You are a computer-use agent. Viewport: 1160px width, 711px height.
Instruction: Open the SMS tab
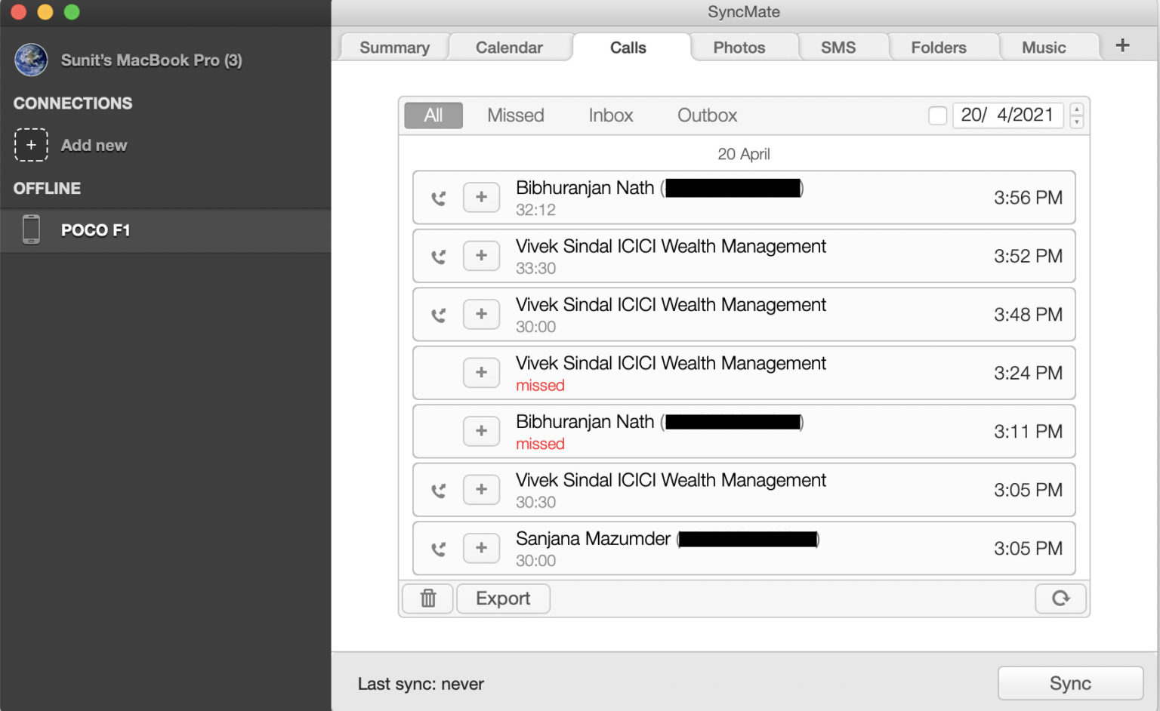click(x=838, y=48)
